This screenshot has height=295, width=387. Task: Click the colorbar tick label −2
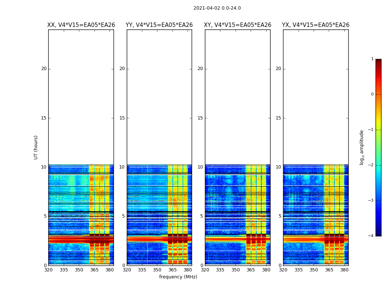[371, 165]
